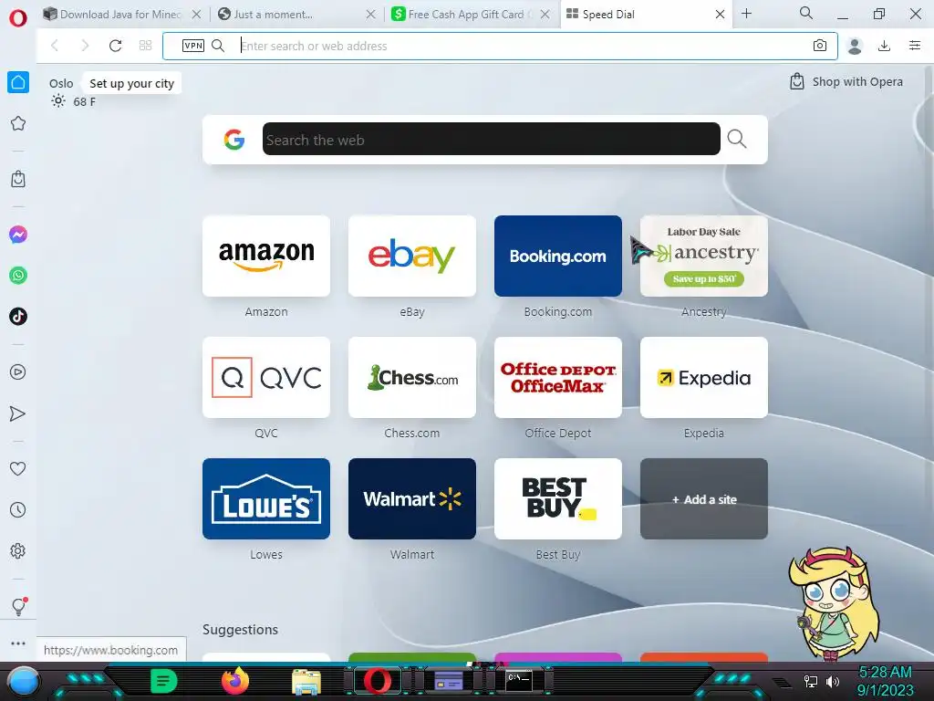Screen dimensions: 934x701
Task: Open Firefox from the taskbar
Action: pyautogui.click(x=234, y=681)
